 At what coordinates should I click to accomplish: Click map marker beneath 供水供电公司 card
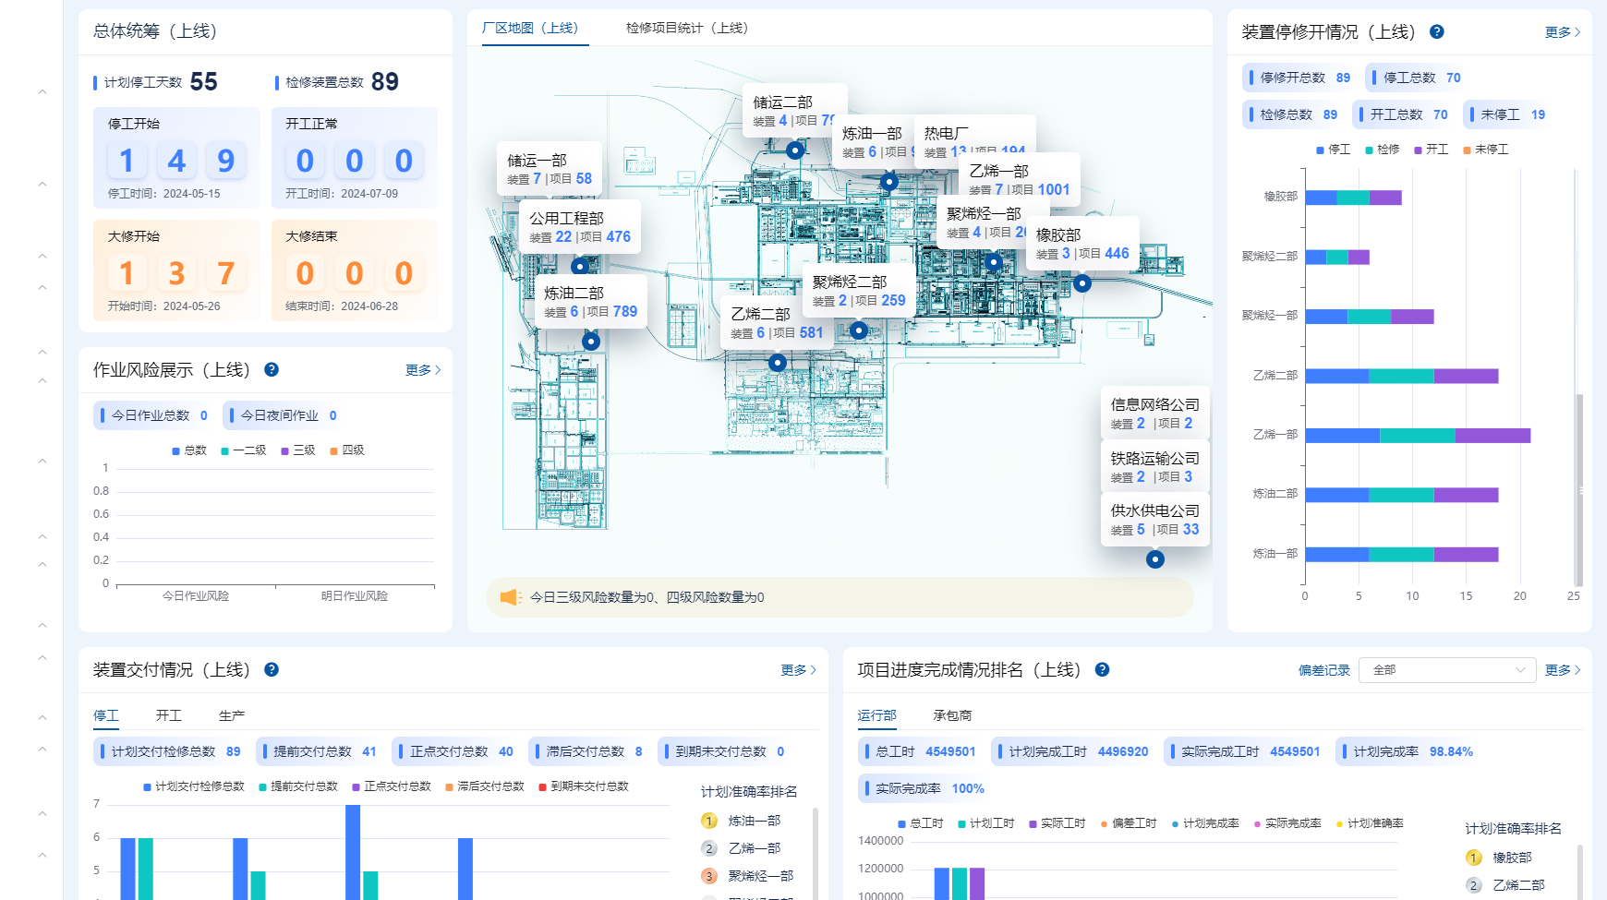1154,559
